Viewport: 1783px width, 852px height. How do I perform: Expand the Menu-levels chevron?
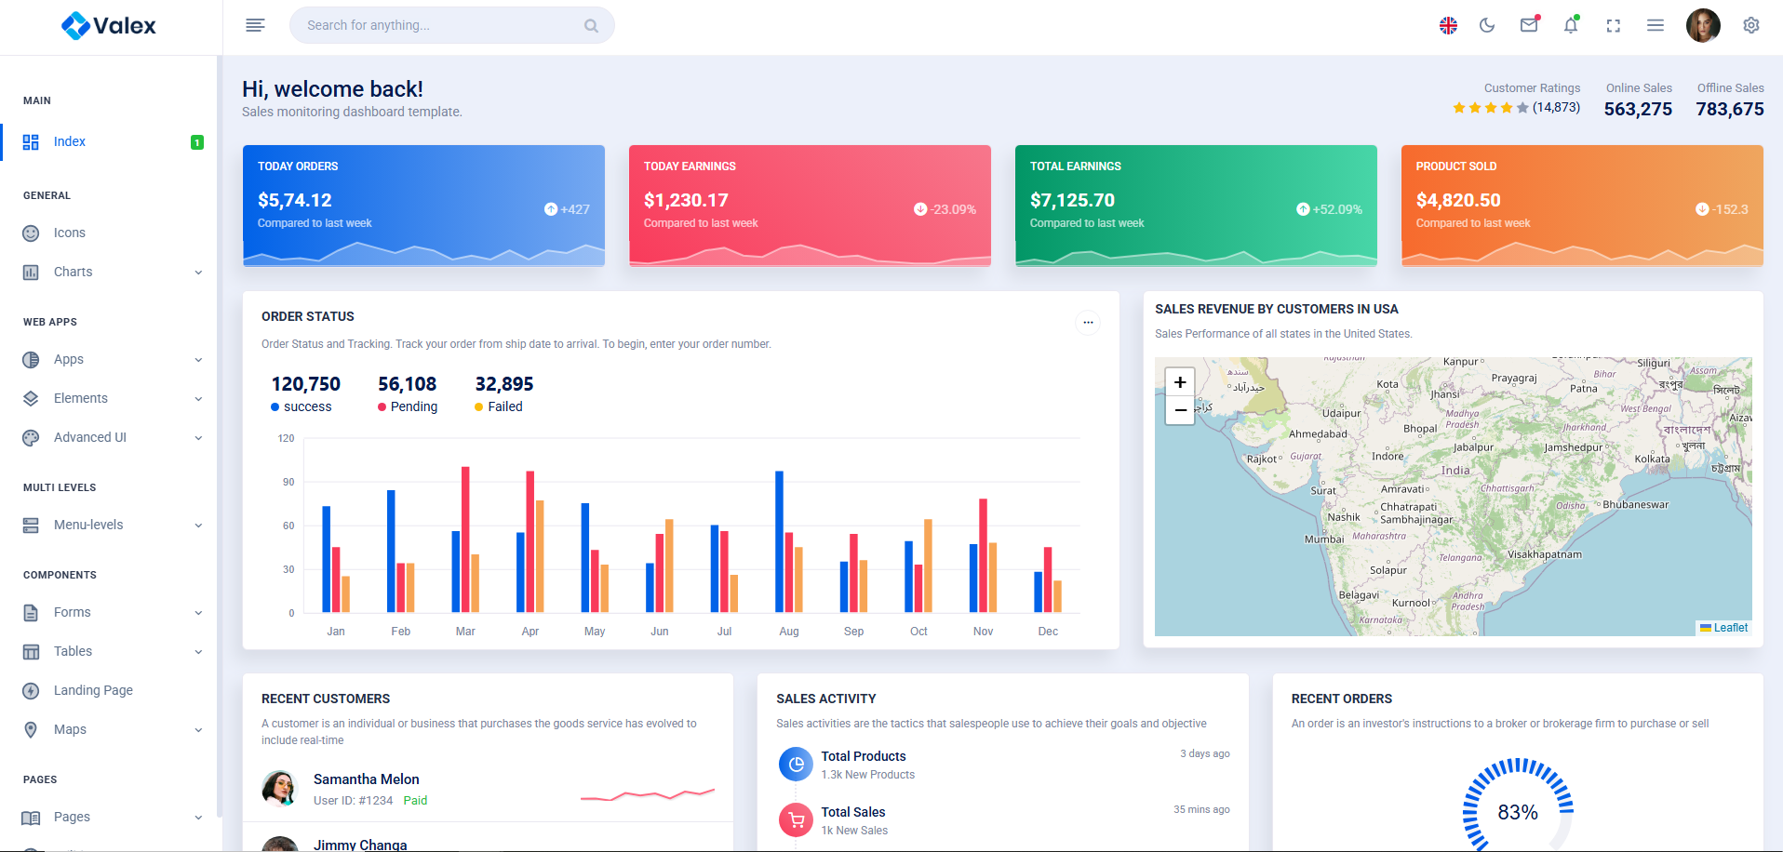tap(198, 526)
